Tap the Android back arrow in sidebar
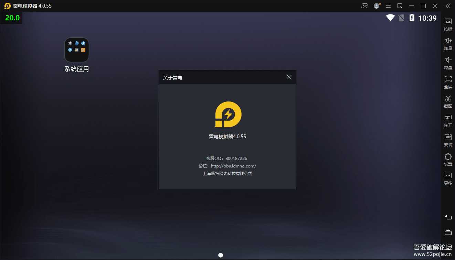This screenshot has height=260, width=455. coord(448,217)
